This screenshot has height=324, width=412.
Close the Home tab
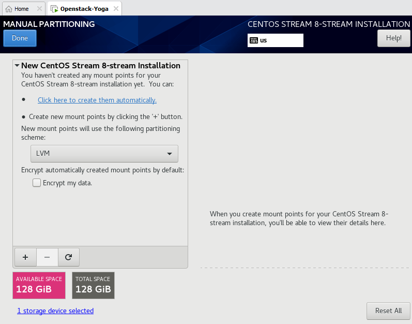[x=39, y=9]
